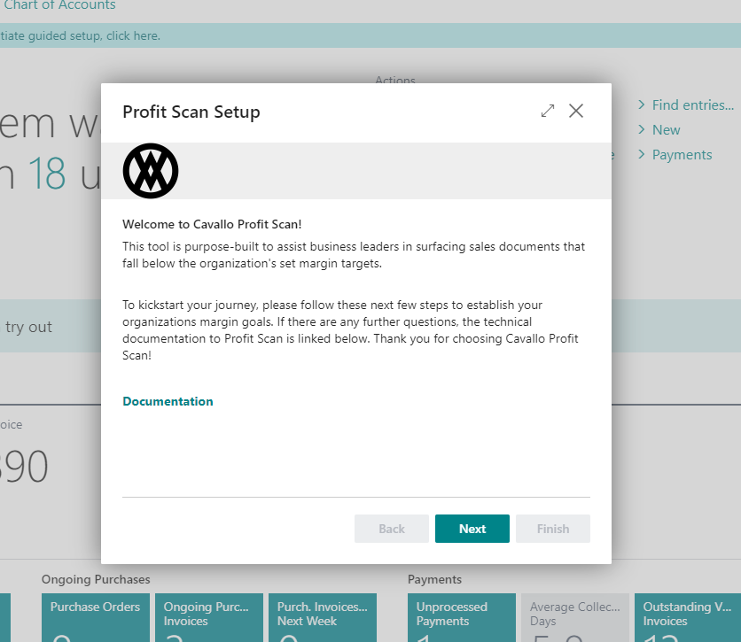Click the Cavallo logo in the dialog banner
The width and height of the screenshot is (741, 642).
[151, 171]
